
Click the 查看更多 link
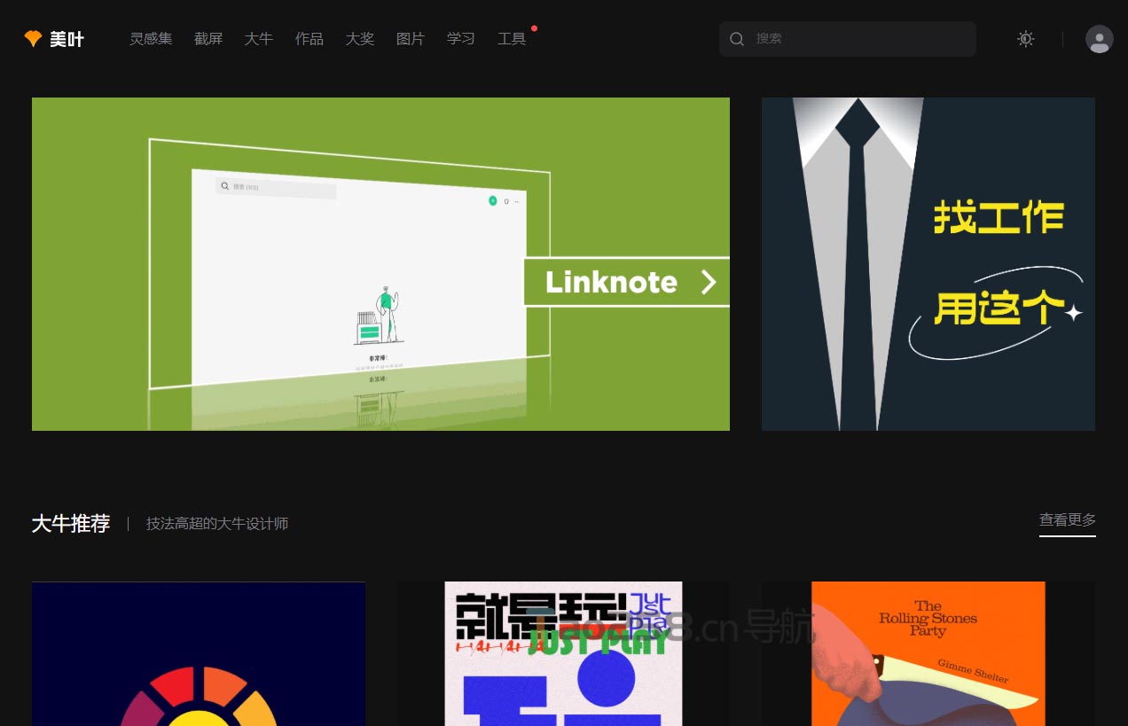click(1068, 520)
